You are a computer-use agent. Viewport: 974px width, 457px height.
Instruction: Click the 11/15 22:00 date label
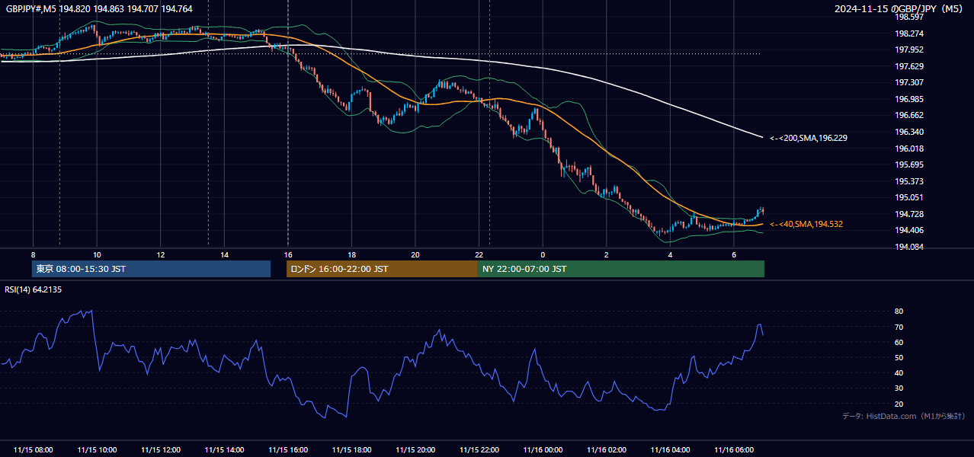point(479,450)
